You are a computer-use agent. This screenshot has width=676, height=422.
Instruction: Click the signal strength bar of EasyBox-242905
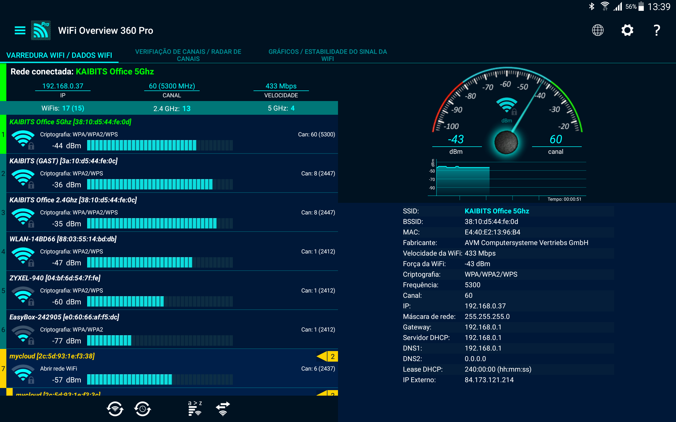point(160,341)
